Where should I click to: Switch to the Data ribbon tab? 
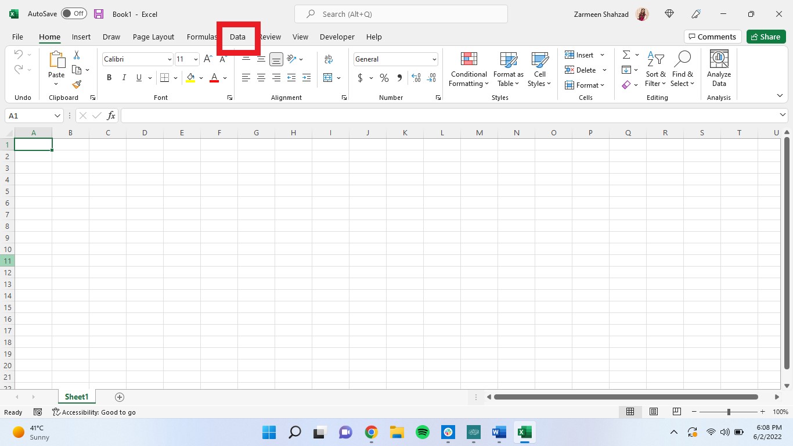[x=237, y=37]
